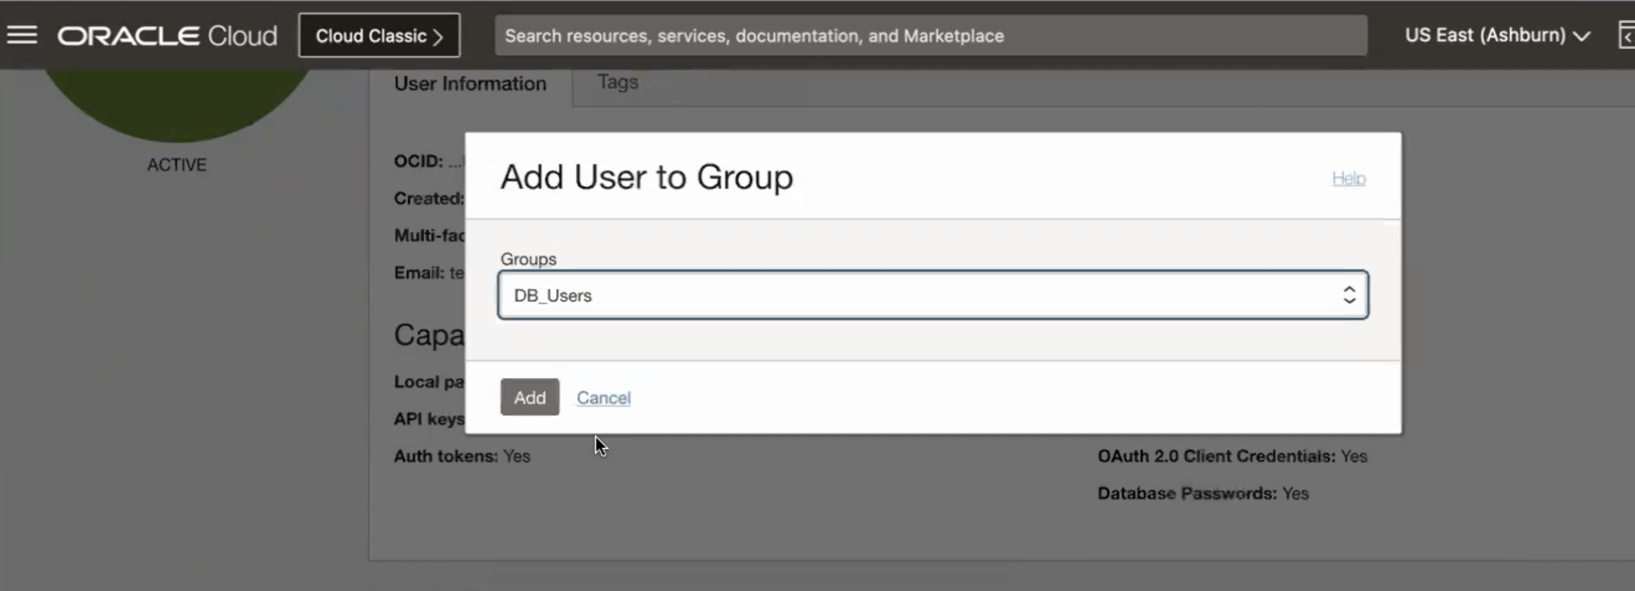Click the Oracle Cloud logo
This screenshot has height=591, width=1635.
pos(166,35)
